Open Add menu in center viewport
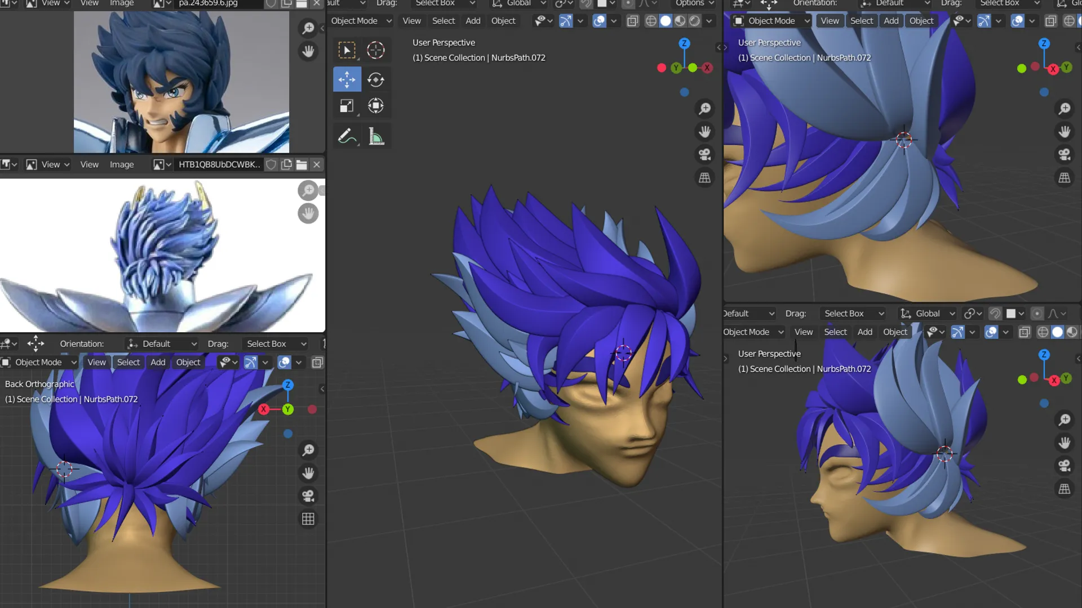1082x608 pixels. point(473,21)
